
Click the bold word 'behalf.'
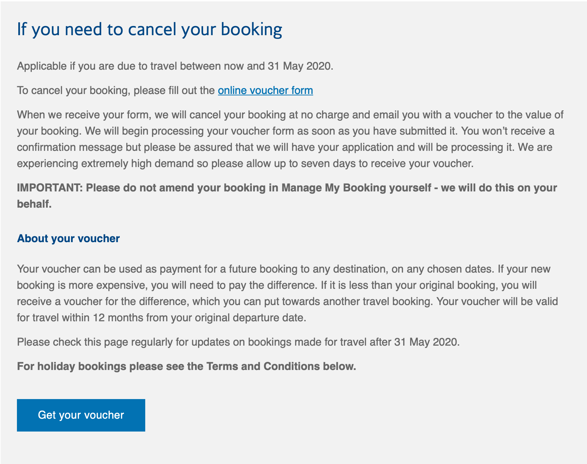click(34, 204)
